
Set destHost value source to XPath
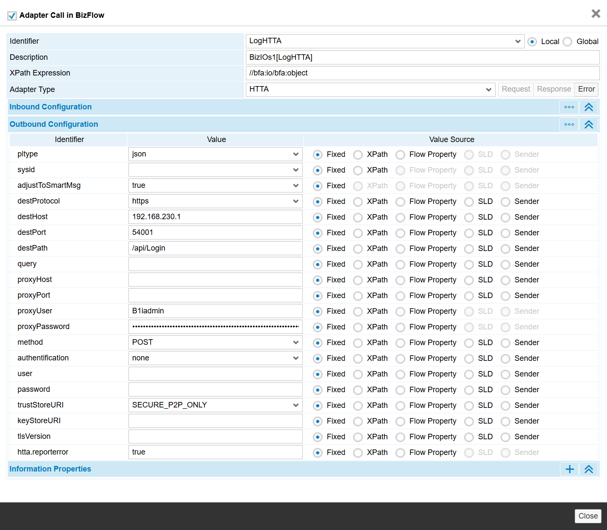point(358,218)
